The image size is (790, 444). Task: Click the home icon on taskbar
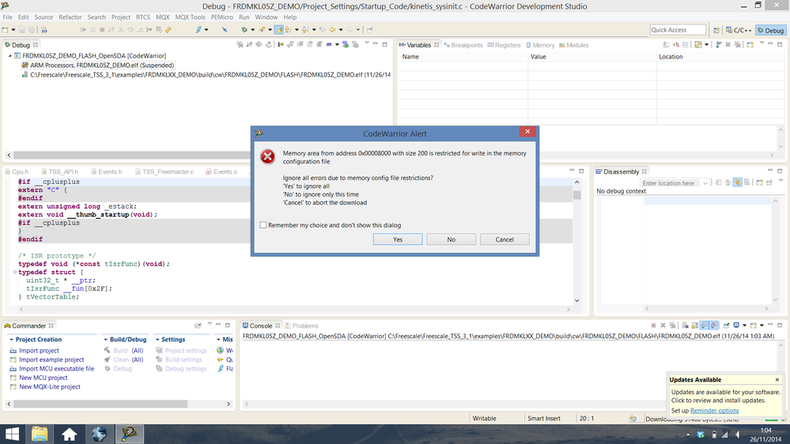pos(69,434)
